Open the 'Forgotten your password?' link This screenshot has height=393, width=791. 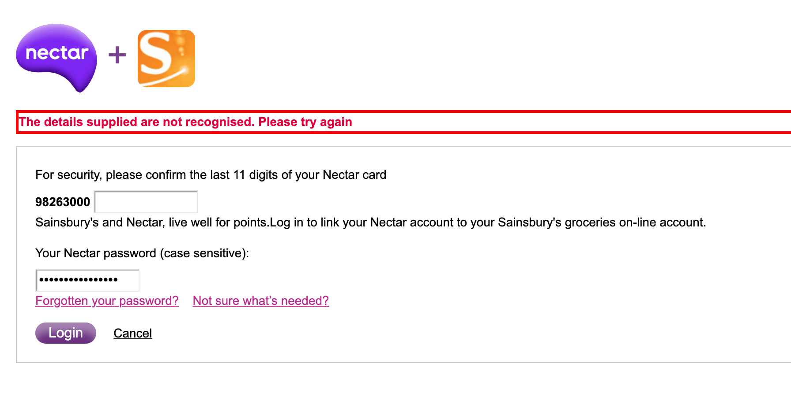107,301
